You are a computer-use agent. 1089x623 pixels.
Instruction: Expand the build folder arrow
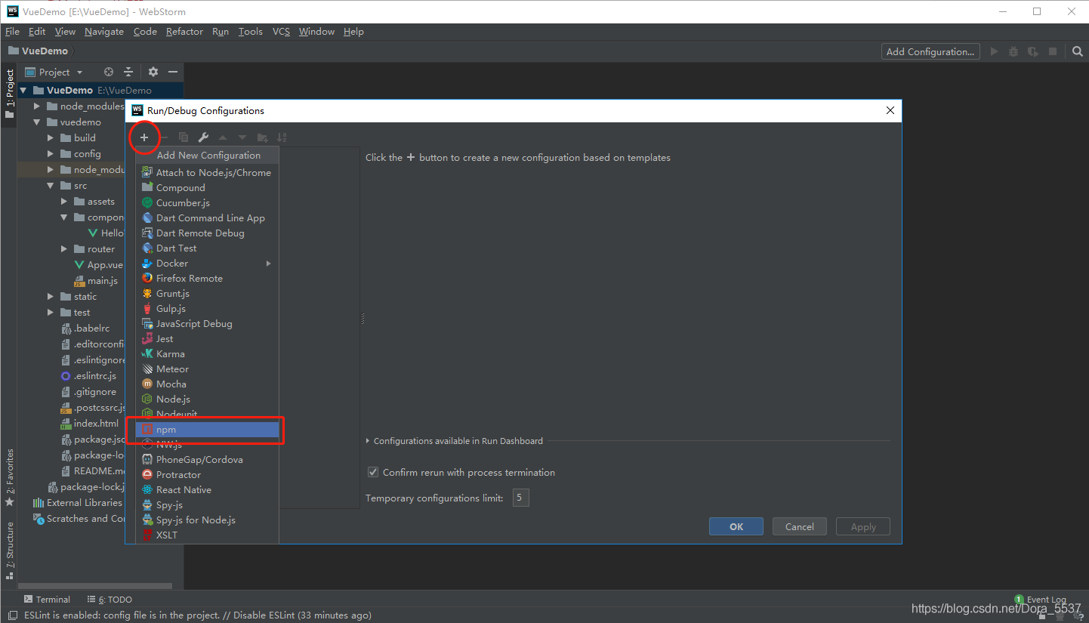[51, 138]
